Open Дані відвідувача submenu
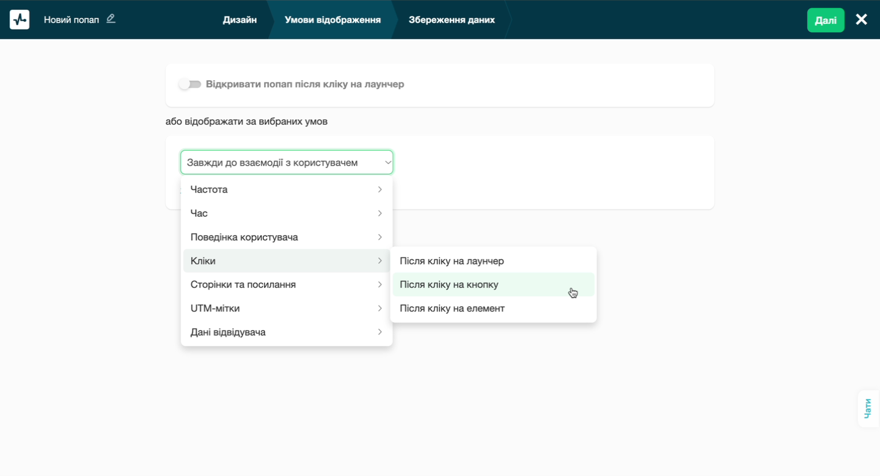This screenshot has height=476, width=880. (x=286, y=332)
